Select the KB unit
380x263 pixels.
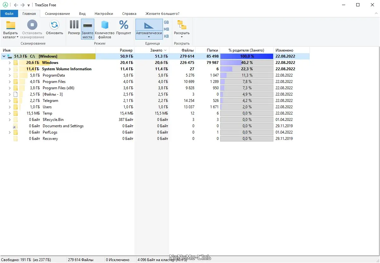pyautogui.click(x=166, y=36)
